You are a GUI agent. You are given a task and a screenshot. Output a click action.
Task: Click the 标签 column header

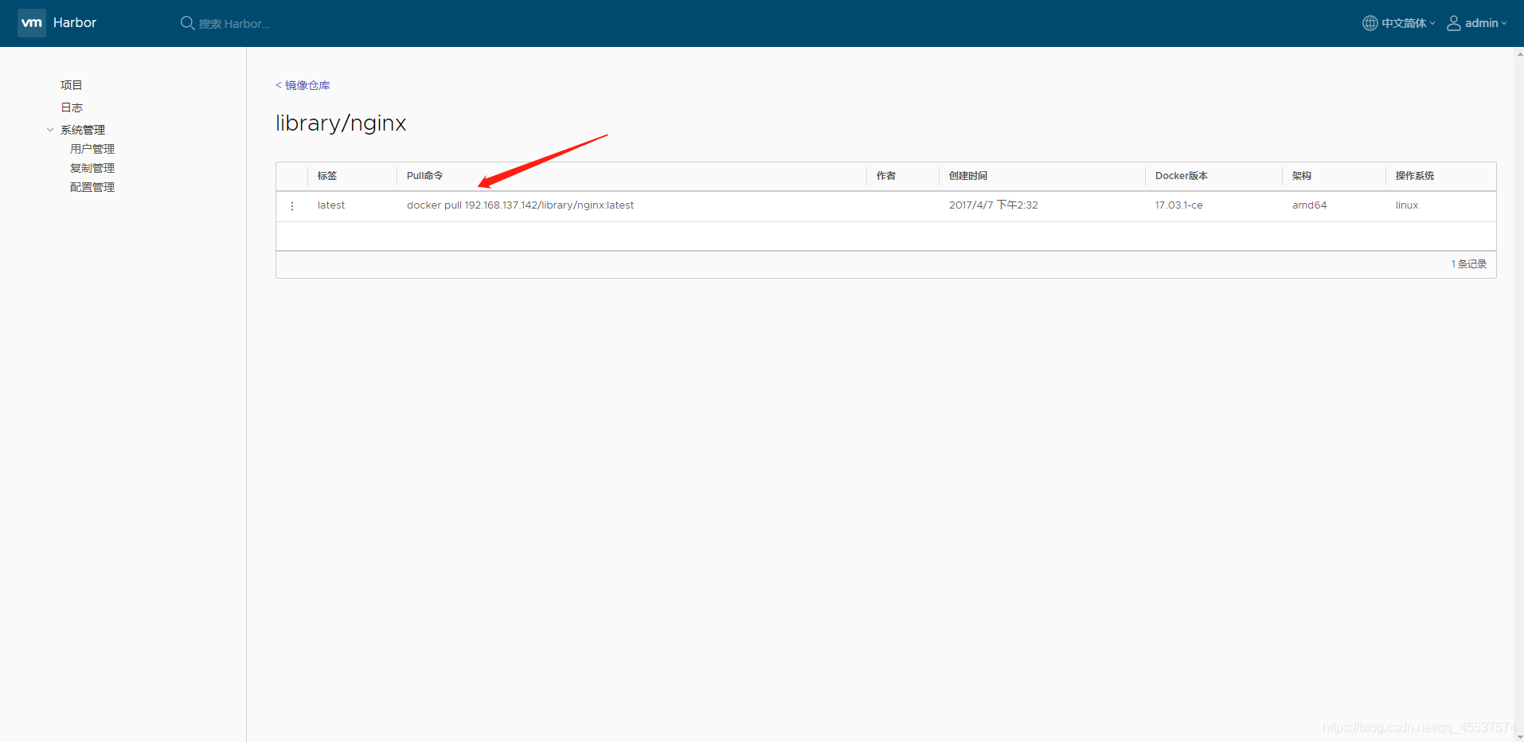coord(327,176)
